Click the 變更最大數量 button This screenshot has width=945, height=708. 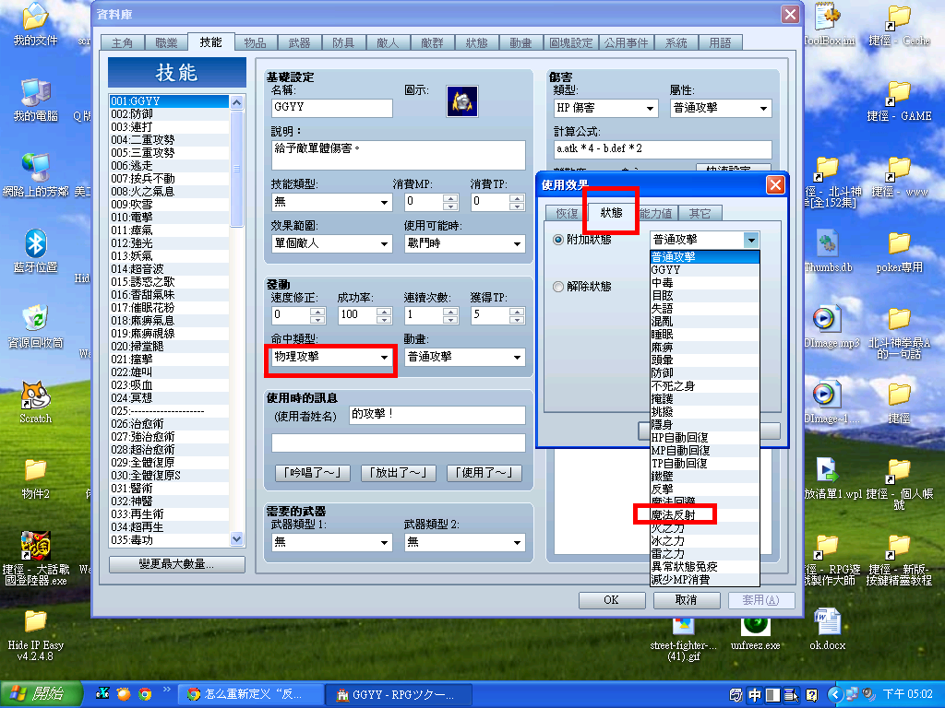(176, 564)
